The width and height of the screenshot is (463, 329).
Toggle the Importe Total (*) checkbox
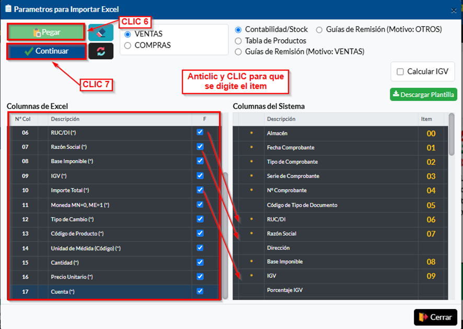click(x=200, y=190)
